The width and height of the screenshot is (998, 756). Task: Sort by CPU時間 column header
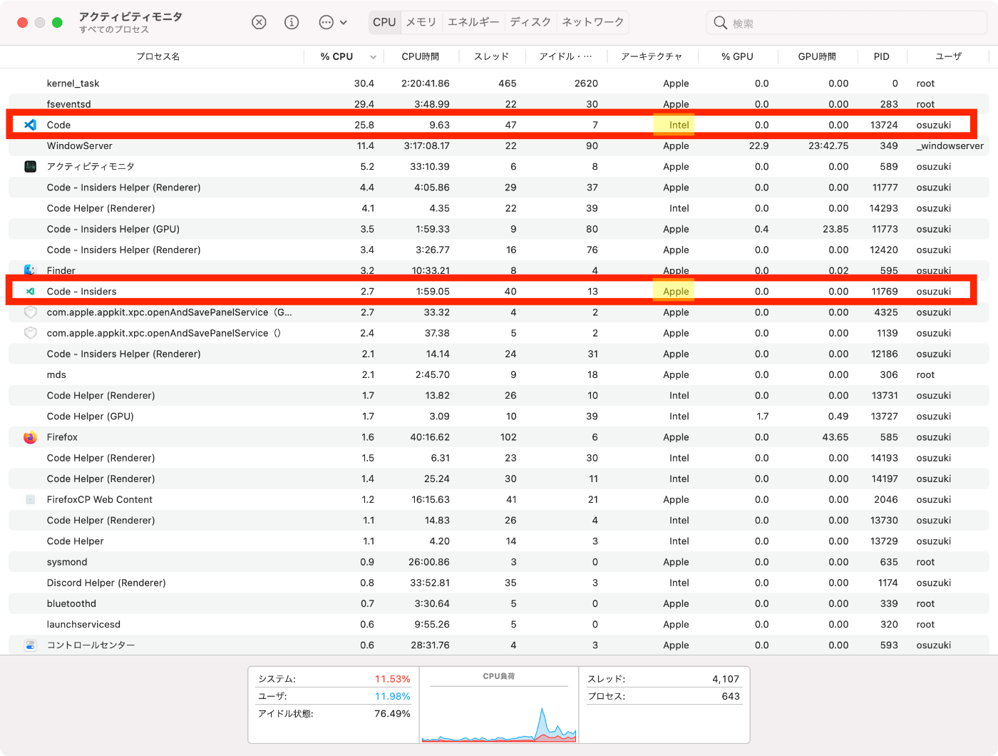click(x=421, y=56)
